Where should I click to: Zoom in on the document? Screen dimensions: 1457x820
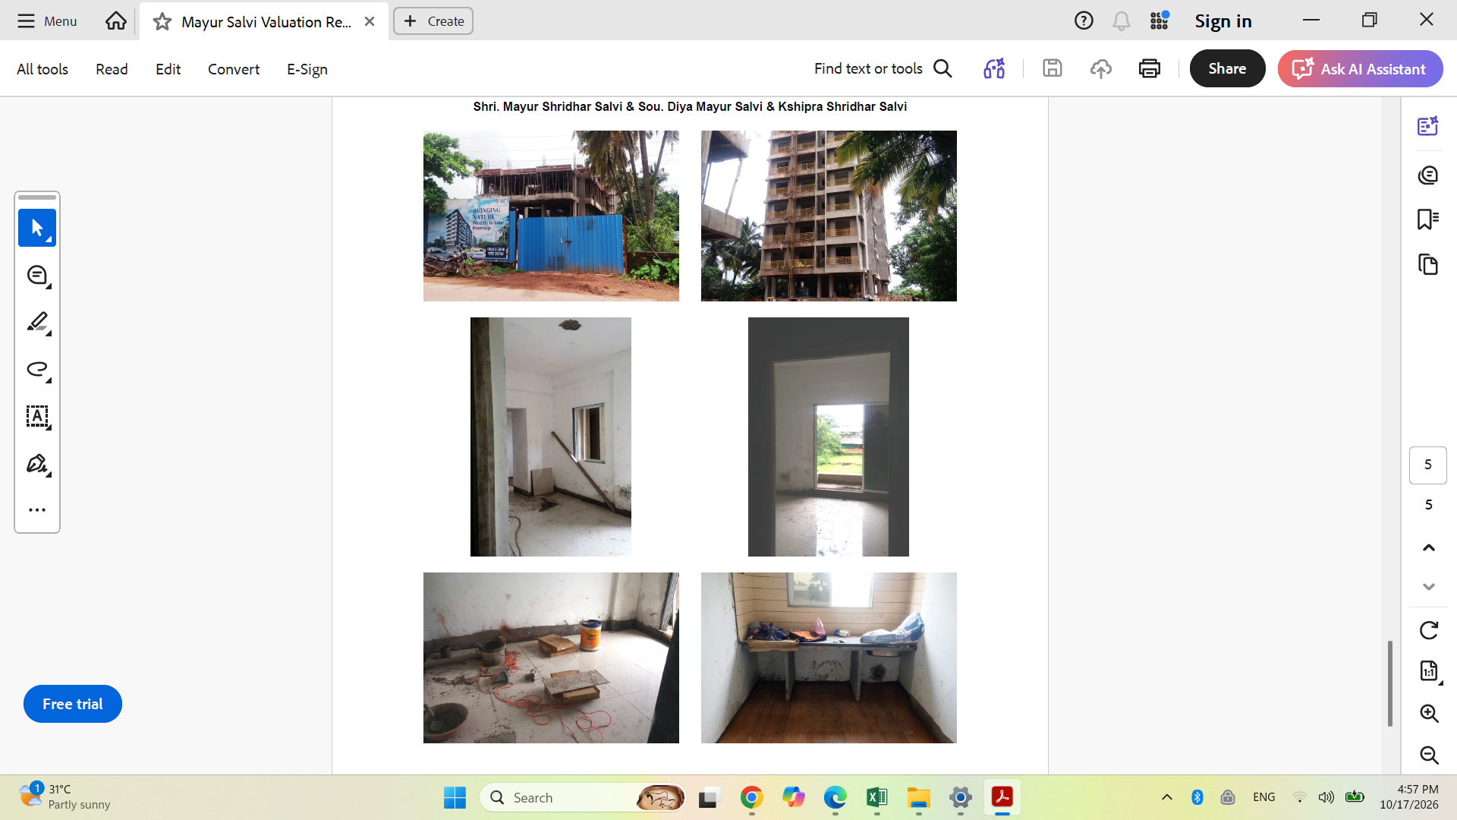1429,713
